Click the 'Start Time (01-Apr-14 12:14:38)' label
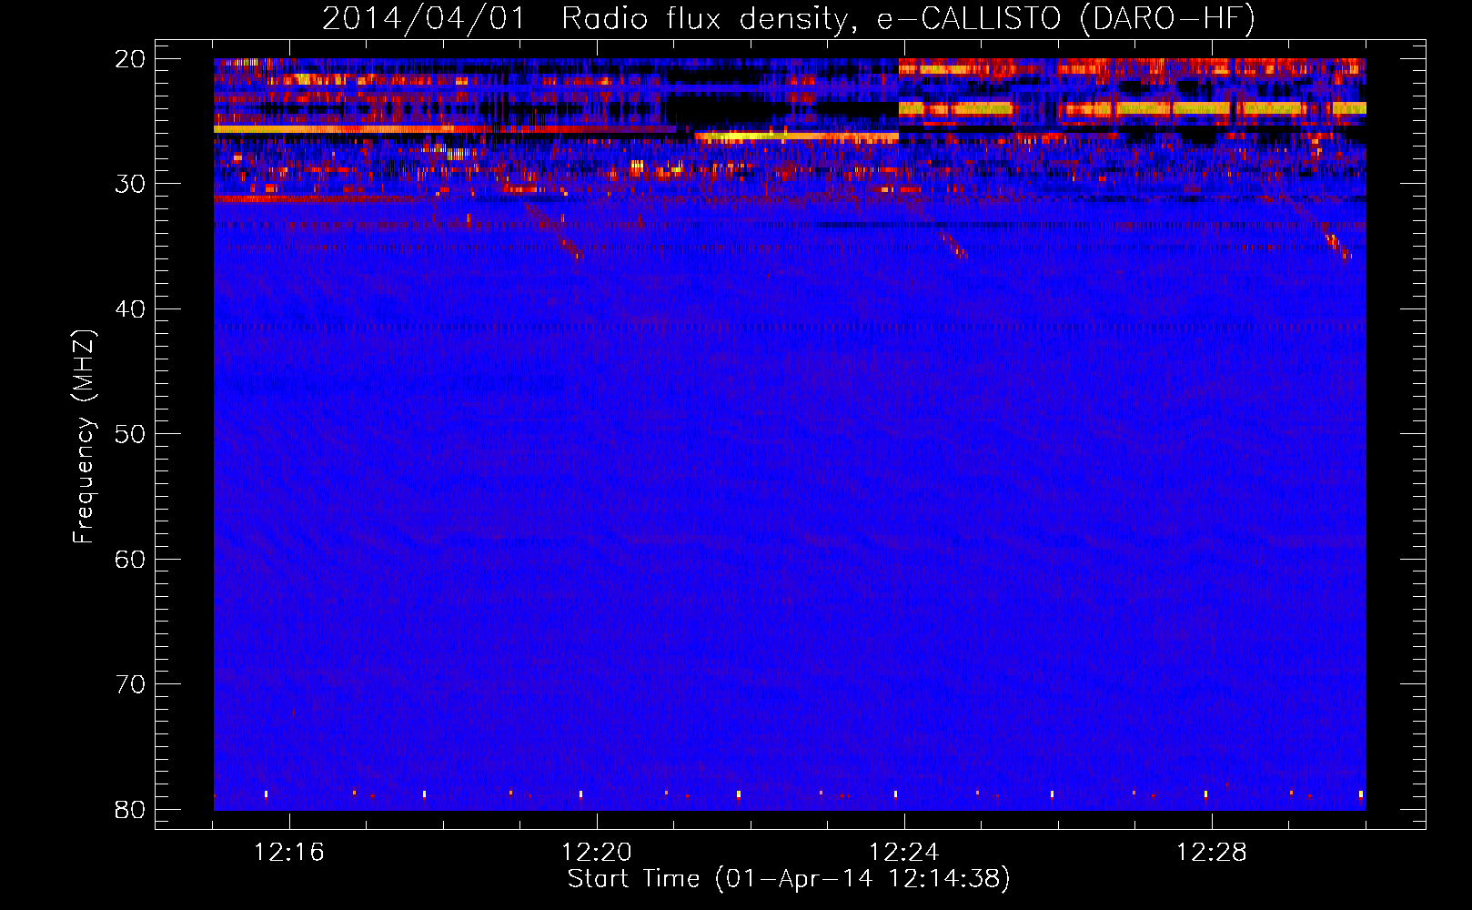Image resolution: width=1472 pixels, height=910 pixels. (789, 878)
